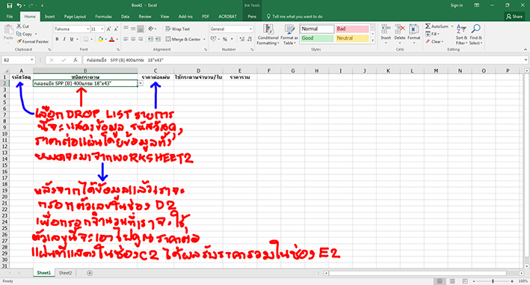Open the Tahoma font name dropdown
Image resolution: width=530 pixels, height=285 pixels.
click(x=88, y=29)
